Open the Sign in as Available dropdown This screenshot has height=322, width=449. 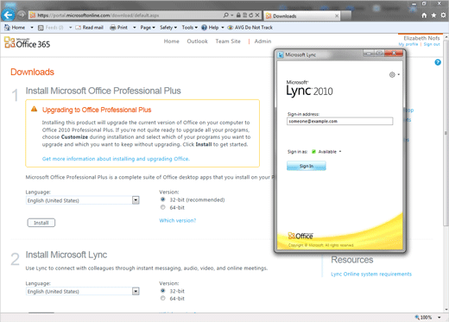click(340, 152)
